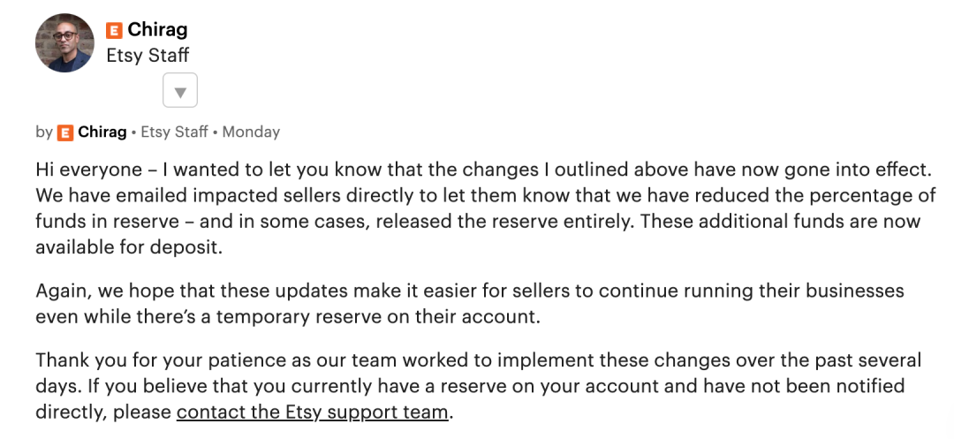Click the line 'even while there's a temporary reserve'
Viewport: 954px width, 439px height.
tap(288, 317)
